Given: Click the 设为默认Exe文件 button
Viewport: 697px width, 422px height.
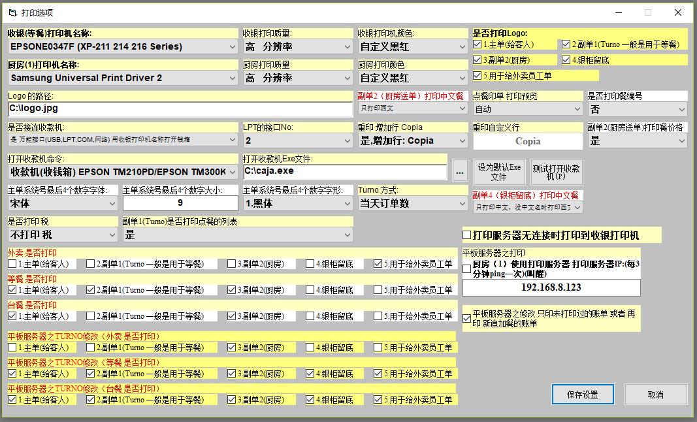Looking at the screenshot, I should click(x=499, y=172).
